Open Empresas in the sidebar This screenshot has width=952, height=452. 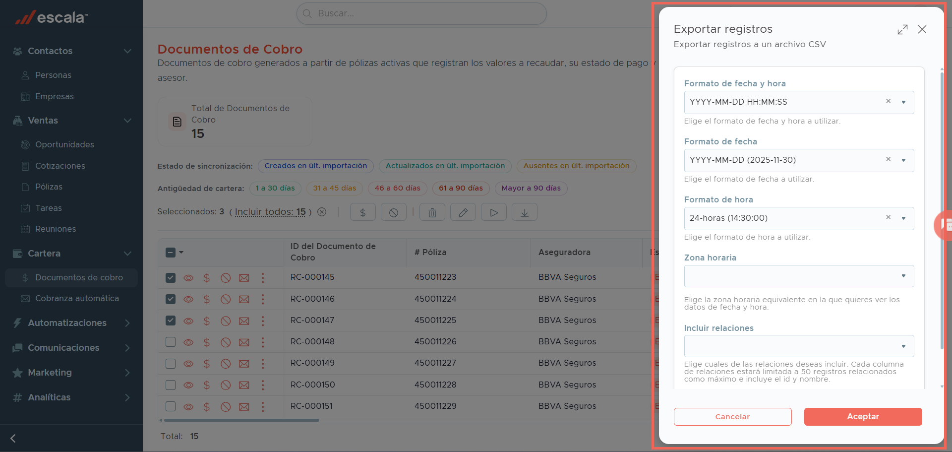pyautogui.click(x=55, y=96)
